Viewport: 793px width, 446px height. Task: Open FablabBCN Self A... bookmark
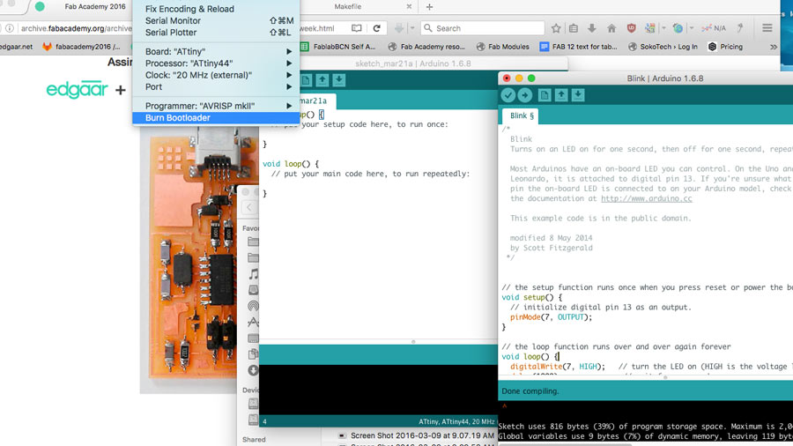tap(338, 47)
